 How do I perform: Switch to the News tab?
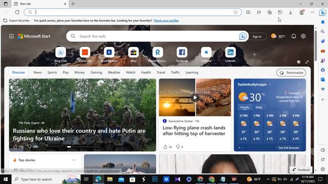coord(37,73)
